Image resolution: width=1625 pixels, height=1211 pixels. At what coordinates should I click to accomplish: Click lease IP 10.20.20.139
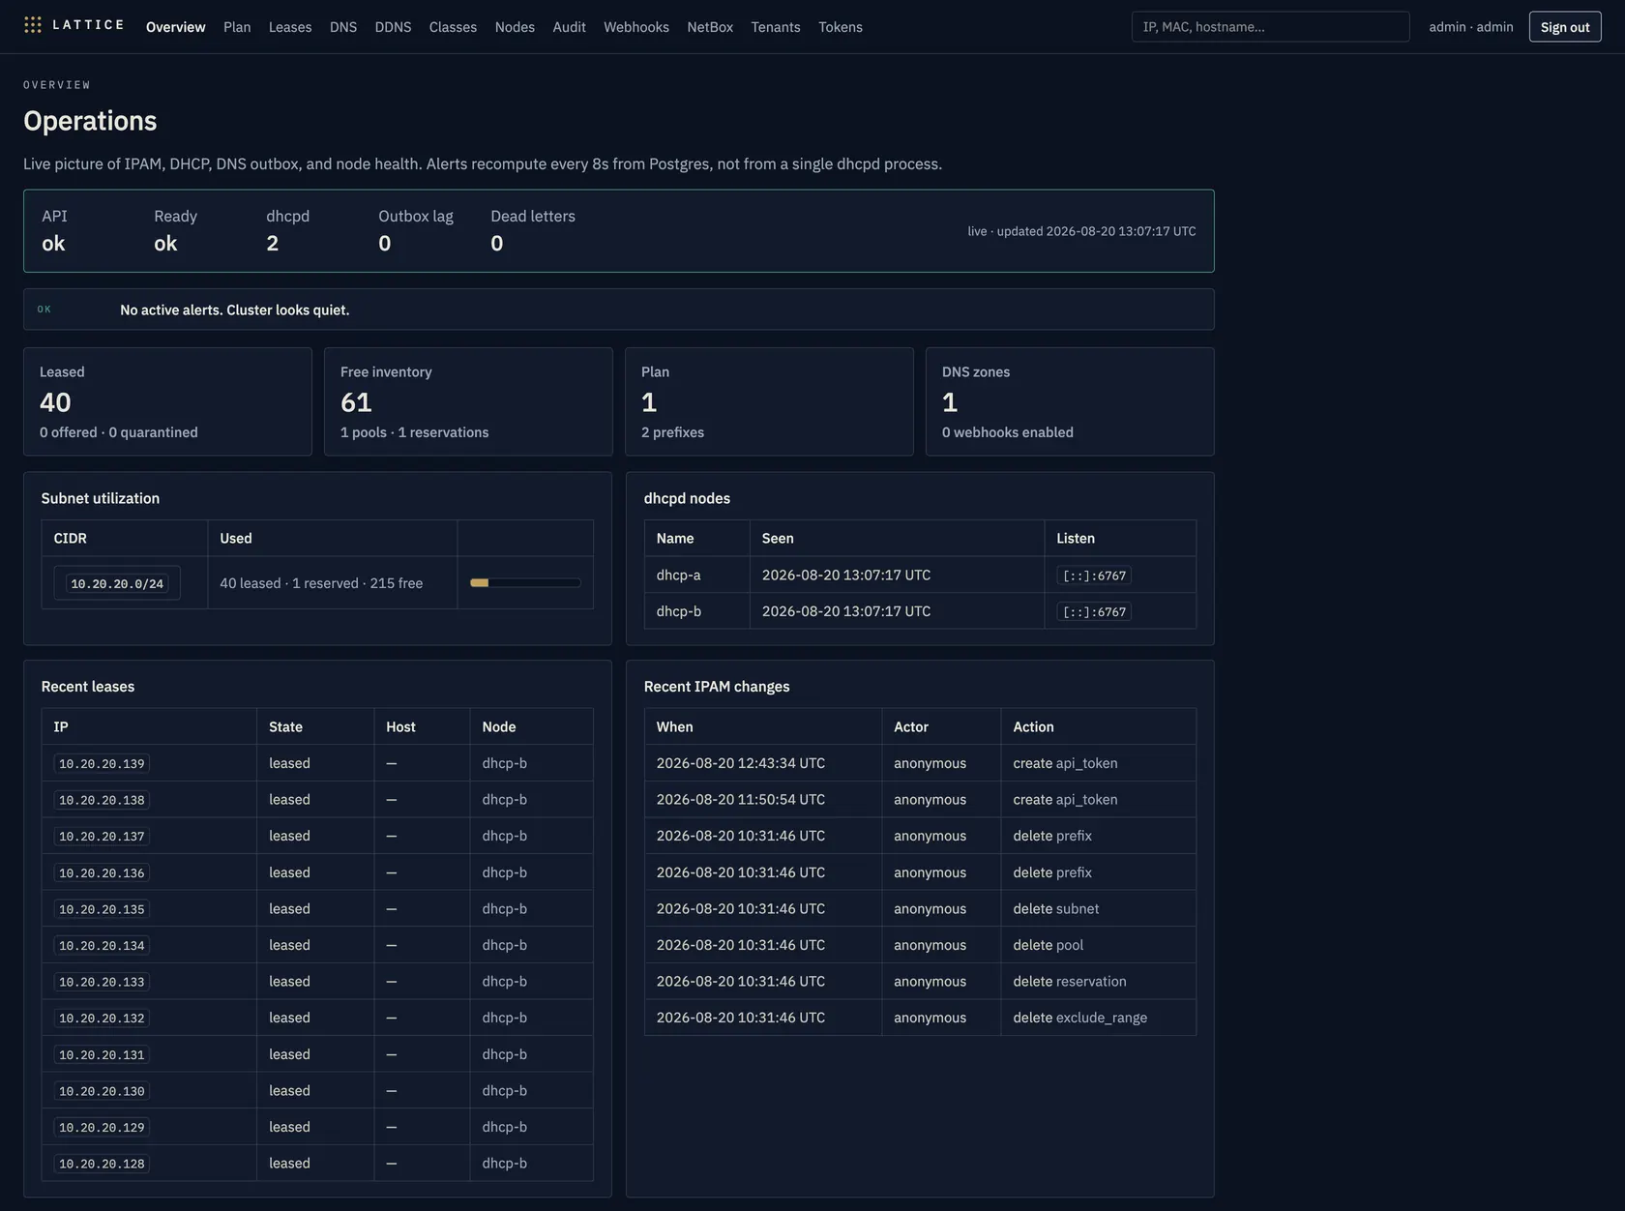tap(102, 764)
